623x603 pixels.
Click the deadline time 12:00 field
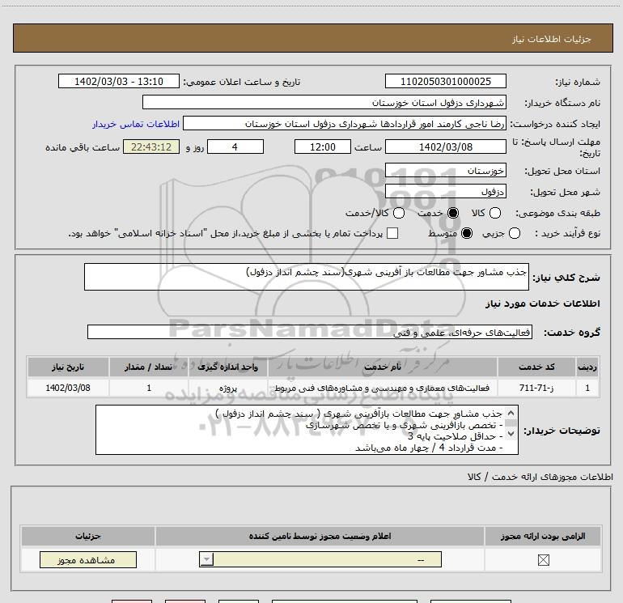323,147
